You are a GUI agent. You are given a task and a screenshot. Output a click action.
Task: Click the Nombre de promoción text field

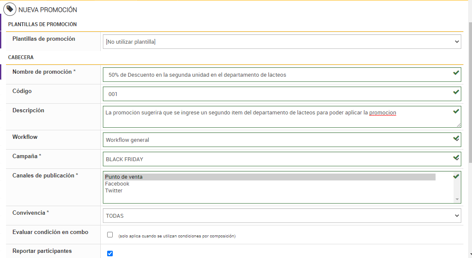pos(277,75)
